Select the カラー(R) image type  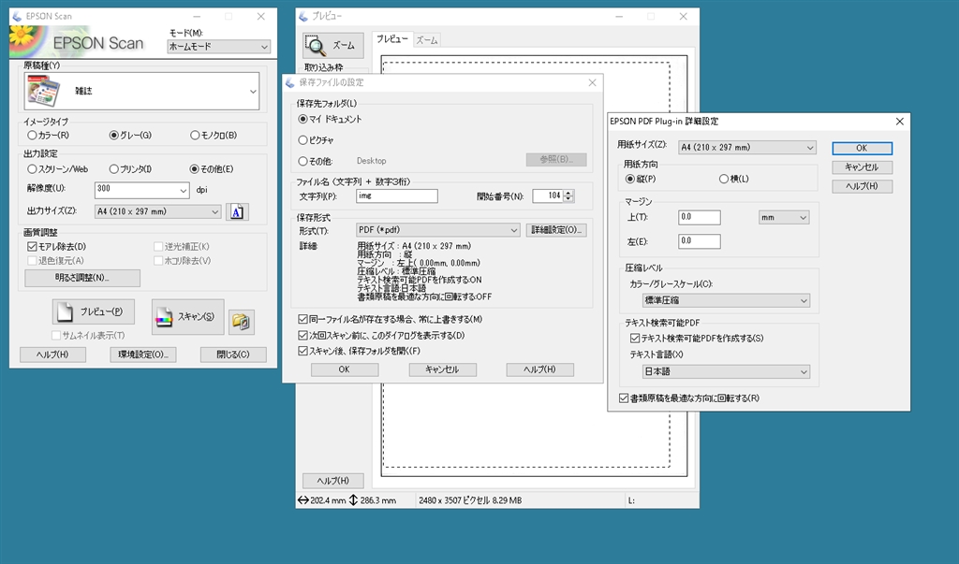pyautogui.click(x=49, y=135)
